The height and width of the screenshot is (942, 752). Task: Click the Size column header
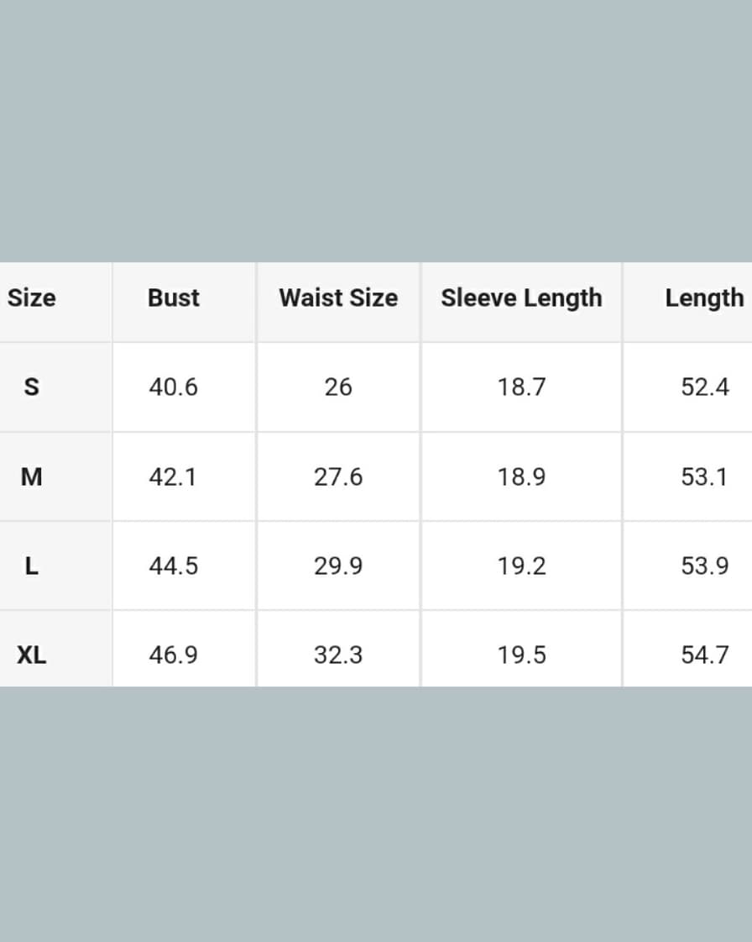(x=32, y=298)
